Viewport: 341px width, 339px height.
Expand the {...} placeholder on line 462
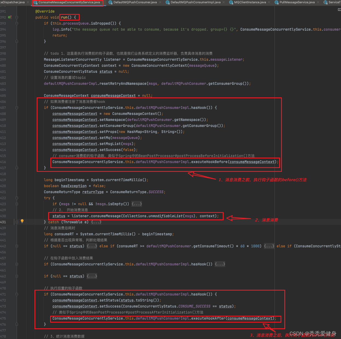click(x=92, y=276)
